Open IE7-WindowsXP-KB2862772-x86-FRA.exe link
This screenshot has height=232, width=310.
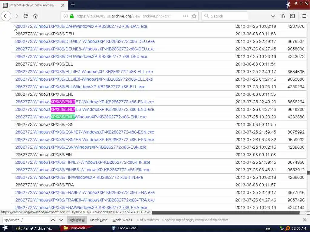(x=85, y=192)
